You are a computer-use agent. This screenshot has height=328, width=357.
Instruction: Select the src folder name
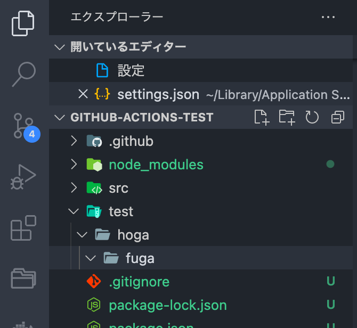click(119, 188)
